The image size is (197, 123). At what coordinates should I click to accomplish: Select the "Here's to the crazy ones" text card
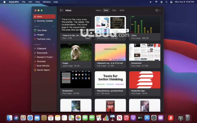coord(76,28)
